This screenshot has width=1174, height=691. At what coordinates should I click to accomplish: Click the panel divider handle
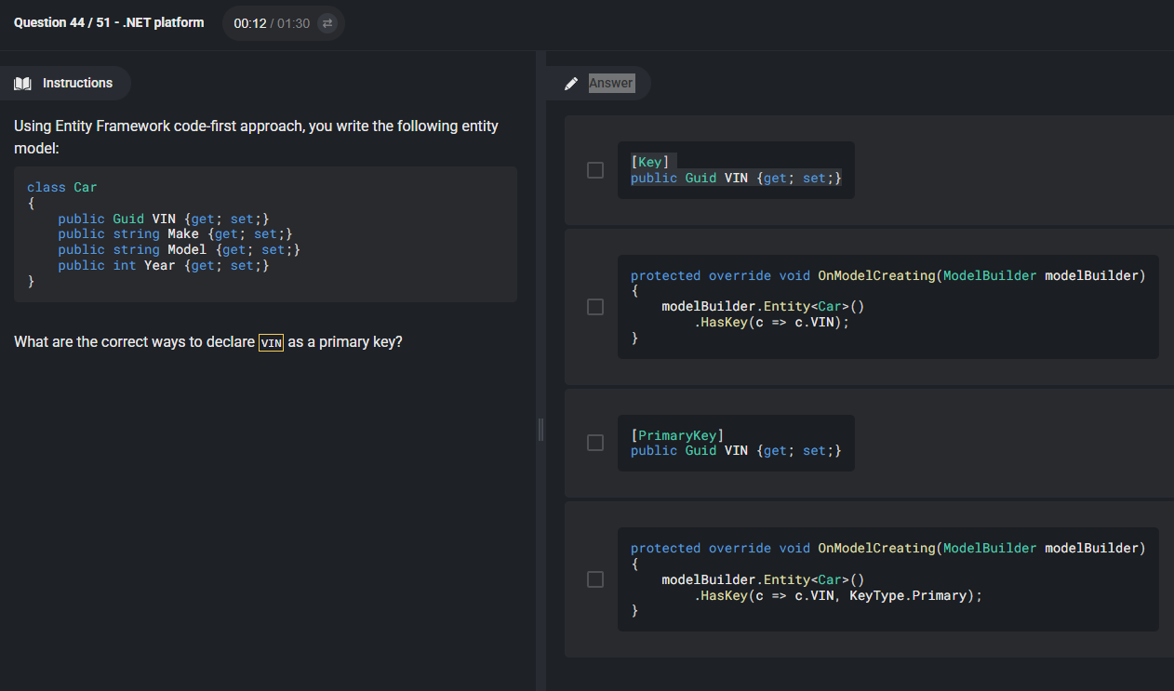[540, 430]
